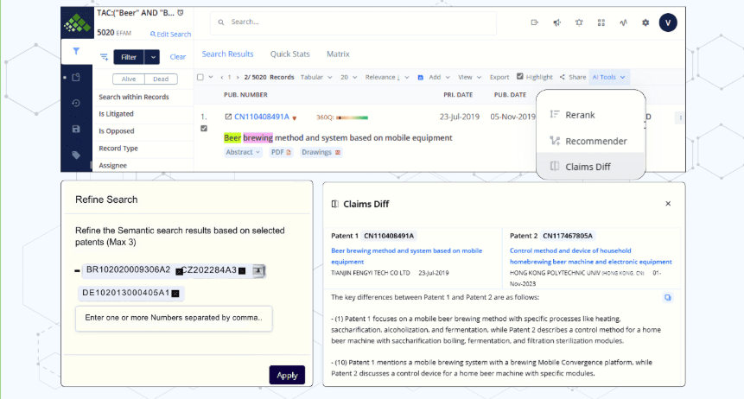
Task: Toggle the Highlight checkbox
Action: (x=520, y=76)
